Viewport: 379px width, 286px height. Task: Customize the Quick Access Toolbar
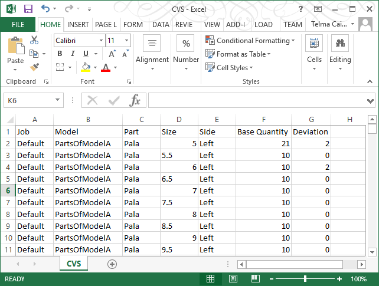(89, 9)
